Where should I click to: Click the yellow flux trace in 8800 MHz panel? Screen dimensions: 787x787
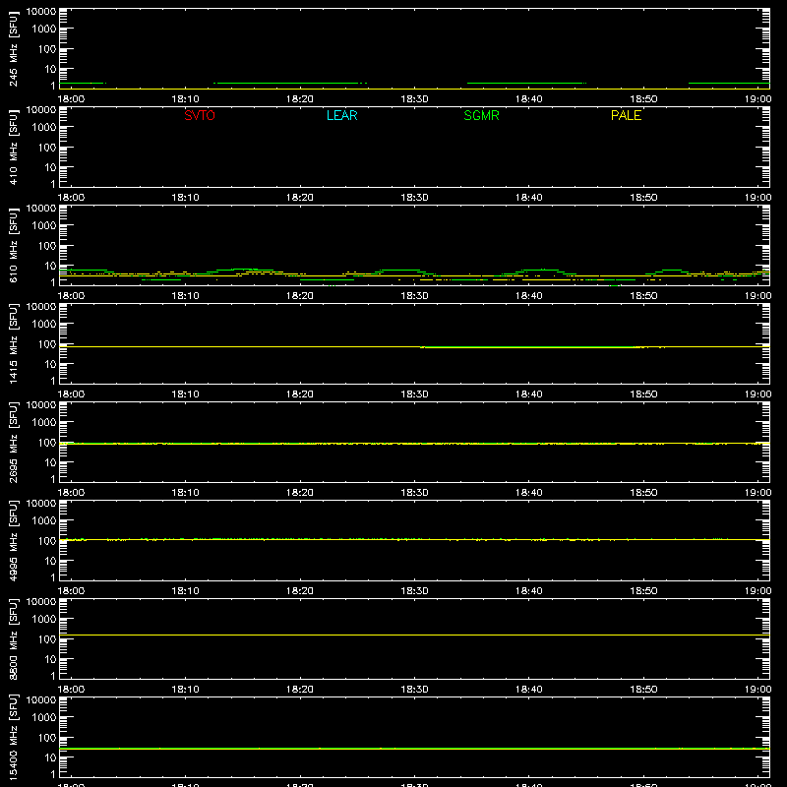pyautogui.click(x=414, y=635)
